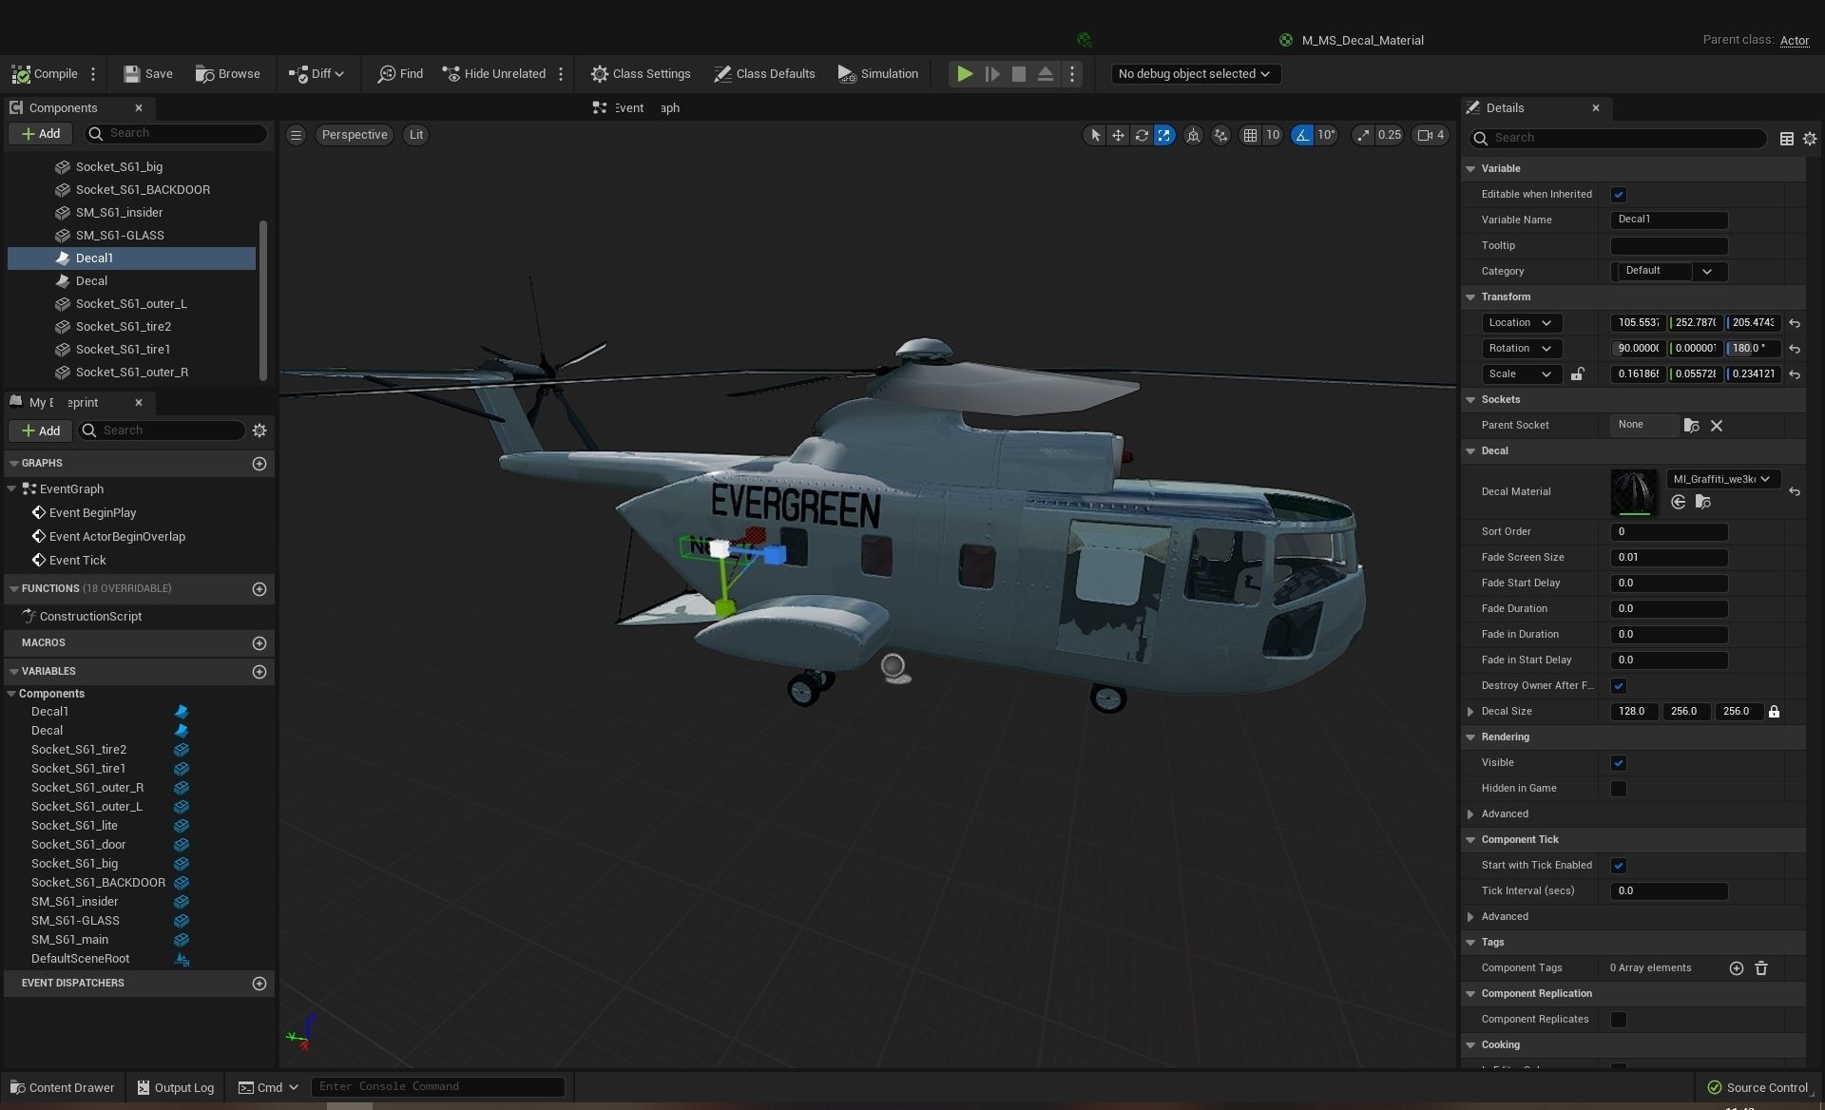This screenshot has width=1825, height=1110.
Task: Switch to the Event Graph tab
Action: (x=635, y=108)
